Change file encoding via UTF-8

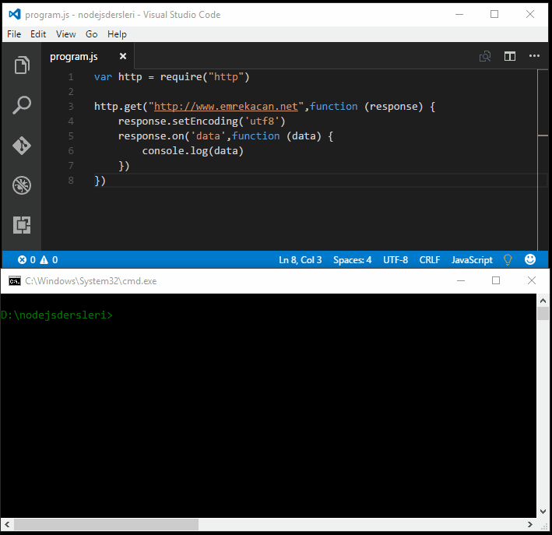click(396, 260)
